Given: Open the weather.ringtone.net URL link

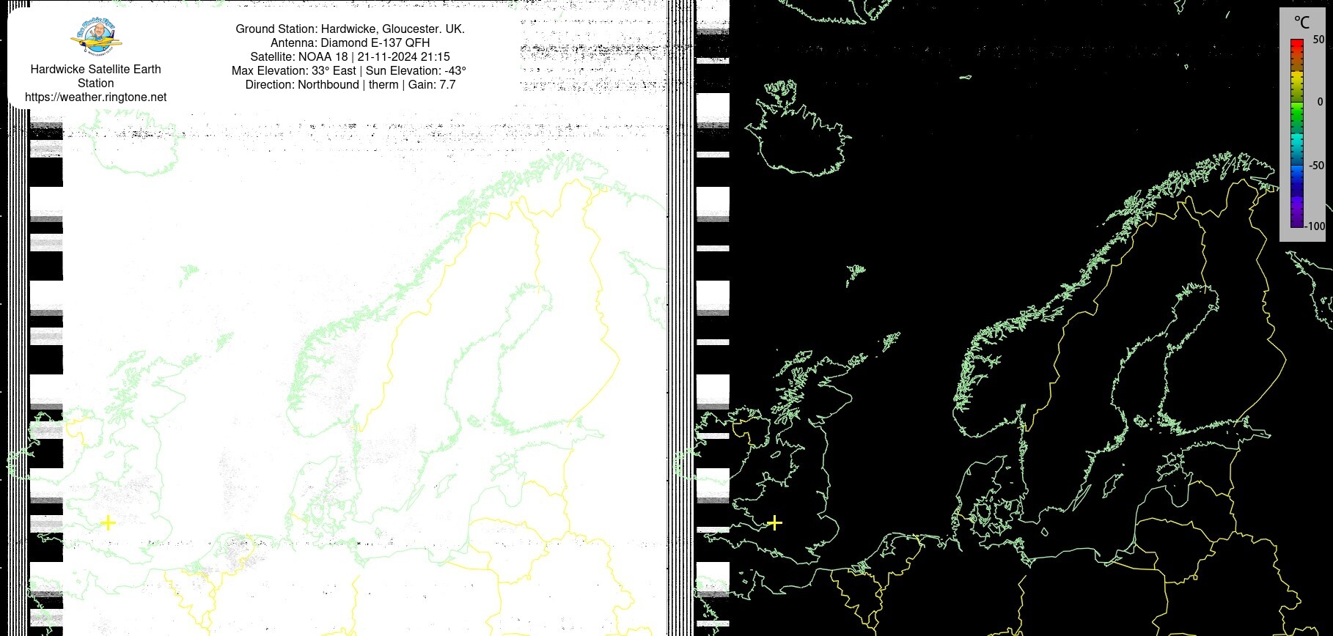Looking at the screenshot, I should click(96, 97).
